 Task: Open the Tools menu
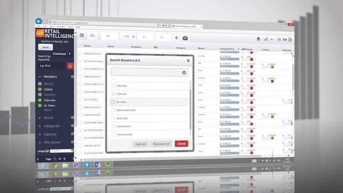coord(70,27)
